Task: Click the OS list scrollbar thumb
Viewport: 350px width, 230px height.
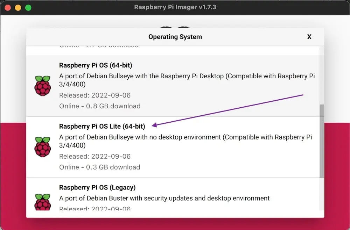Action: pyautogui.click(x=322, y=141)
